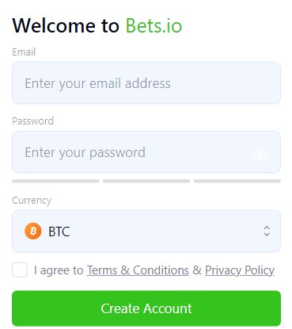Click the green Create Account button

(146, 308)
